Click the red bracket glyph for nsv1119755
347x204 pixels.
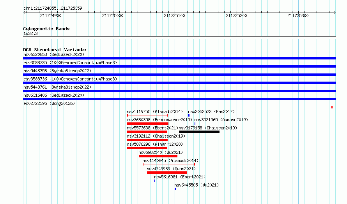pos(147,115)
